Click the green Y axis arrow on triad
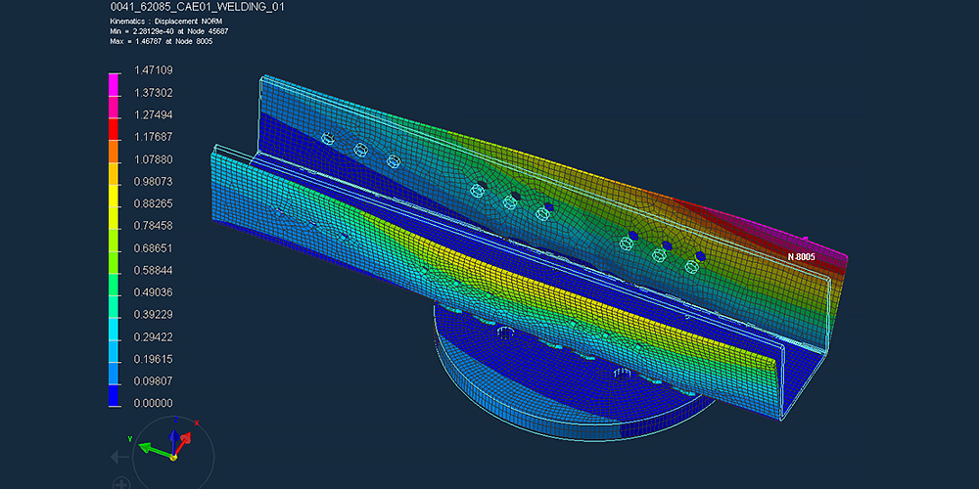 [x=149, y=449]
